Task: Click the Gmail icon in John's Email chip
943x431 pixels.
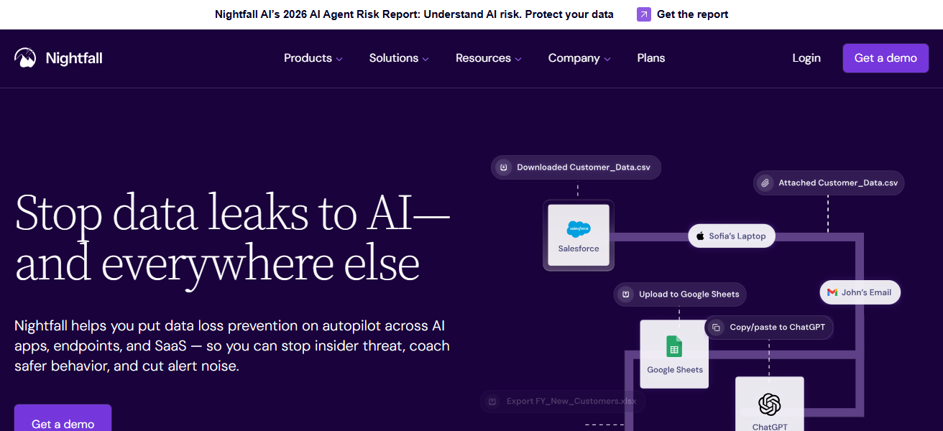Action: pos(832,292)
